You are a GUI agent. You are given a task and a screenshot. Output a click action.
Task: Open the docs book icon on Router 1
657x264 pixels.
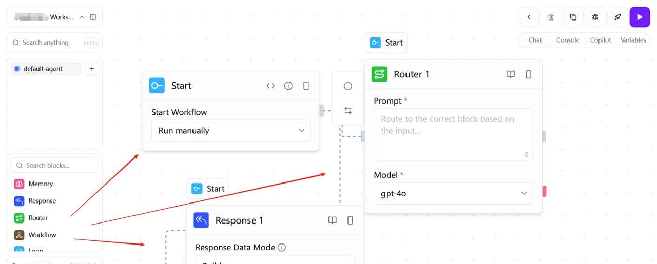tap(511, 74)
